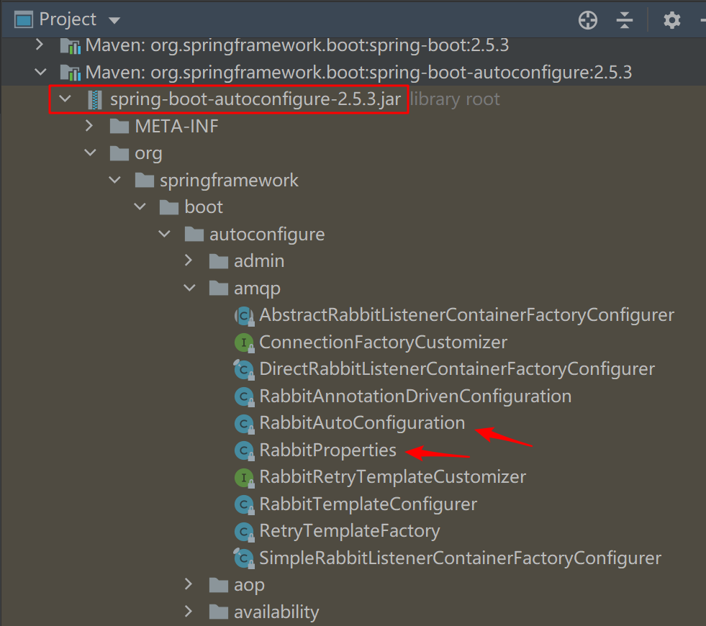Collapse the autoconfigure package node
The height and width of the screenshot is (626, 706).
[165, 235]
